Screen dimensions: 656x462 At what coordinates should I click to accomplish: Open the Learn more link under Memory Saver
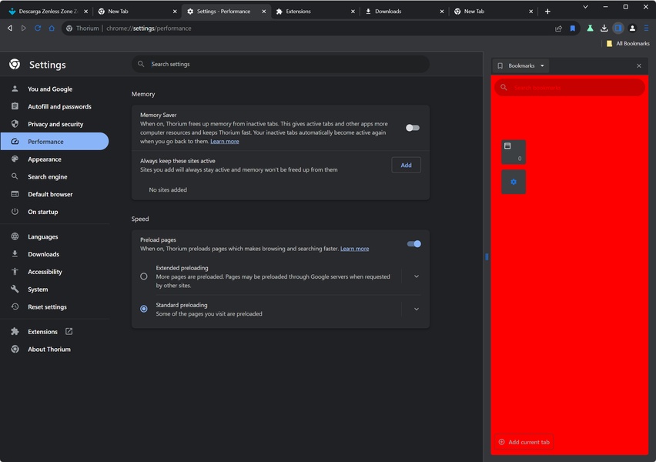pos(225,142)
